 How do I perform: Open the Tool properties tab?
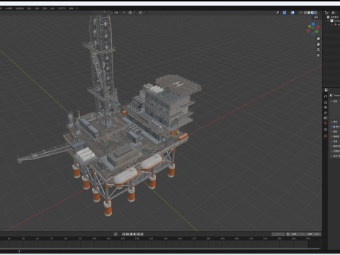click(325, 96)
